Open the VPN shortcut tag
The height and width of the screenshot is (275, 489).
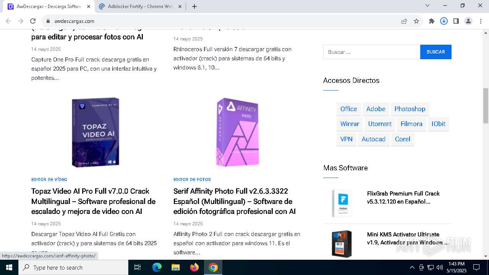(347, 139)
